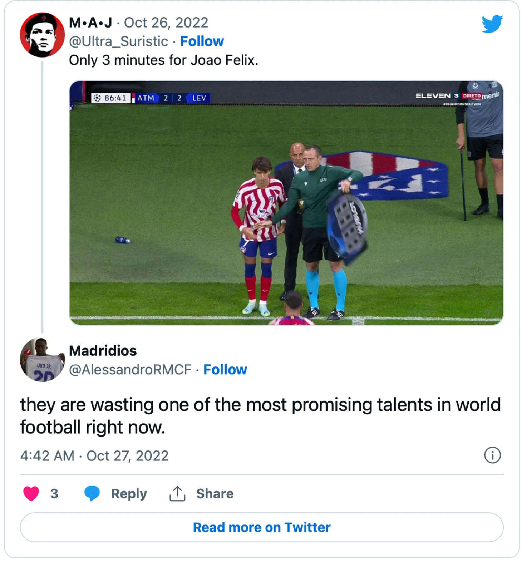This screenshot has height=562, width=522.
Task: Click the 4:42 AM · Oct 27, 2022 timestamp
Action: coord(94,456)
